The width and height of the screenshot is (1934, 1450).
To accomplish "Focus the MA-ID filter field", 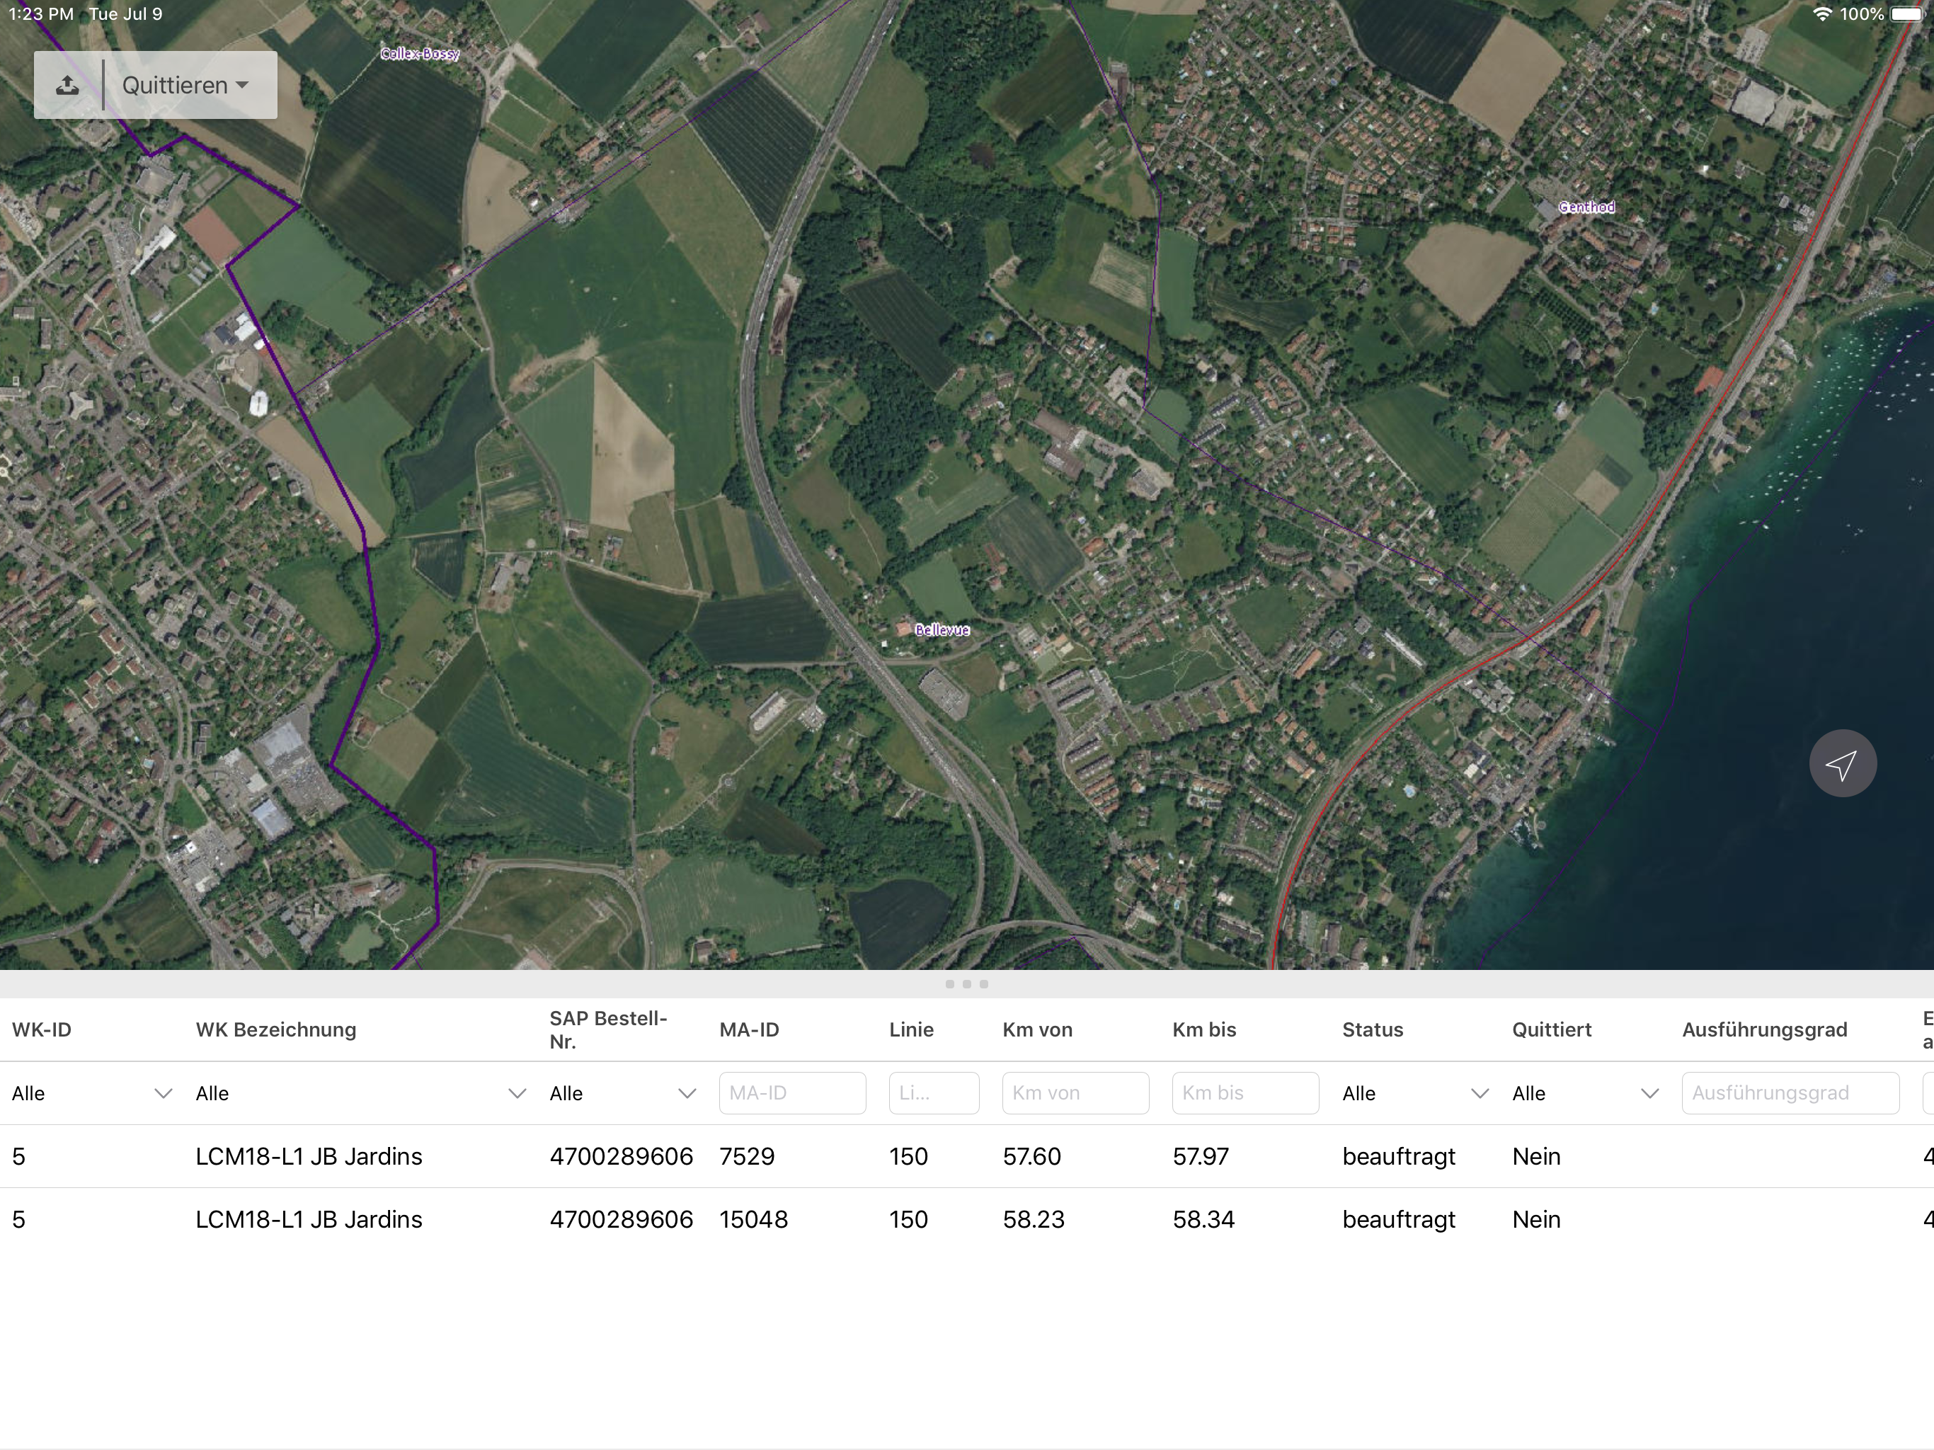I will [792, 1093].
